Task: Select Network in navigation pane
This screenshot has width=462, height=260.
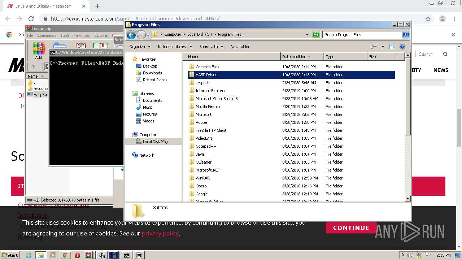Action: tap(147, 155)
